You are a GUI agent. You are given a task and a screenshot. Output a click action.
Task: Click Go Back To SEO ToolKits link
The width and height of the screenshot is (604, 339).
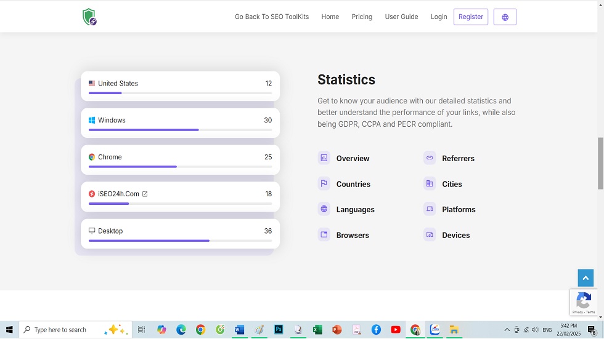272,17
